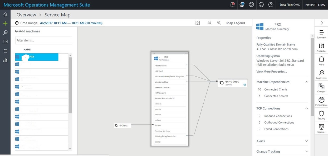Collapse the machine node process list
Viewport: 328px width, 156px height.
pyautogui.click(x=154, y=53)
